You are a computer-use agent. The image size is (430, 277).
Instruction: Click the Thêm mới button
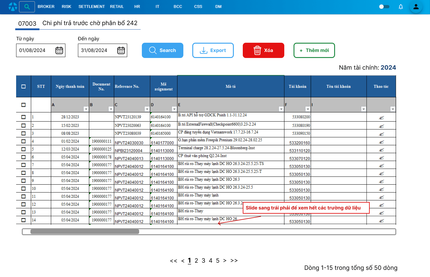point(314,50)
